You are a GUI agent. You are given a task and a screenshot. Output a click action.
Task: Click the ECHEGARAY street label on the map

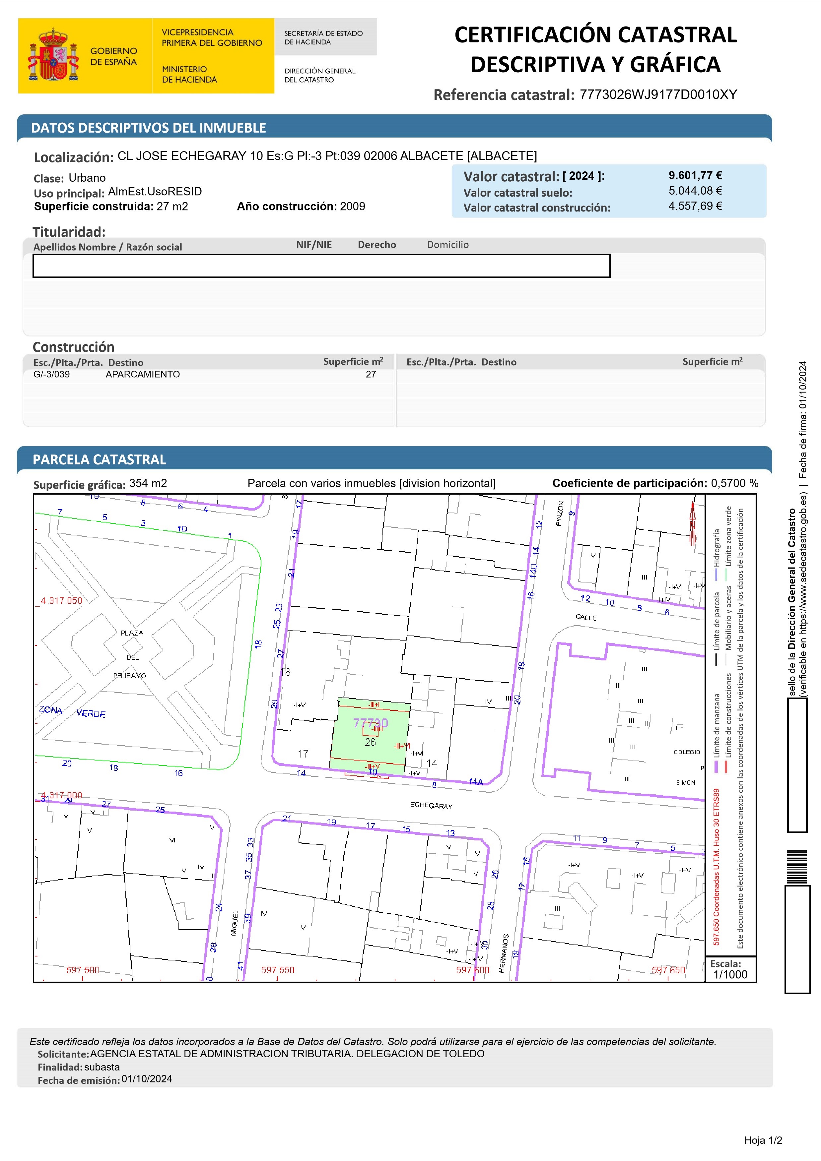[431, 805]
